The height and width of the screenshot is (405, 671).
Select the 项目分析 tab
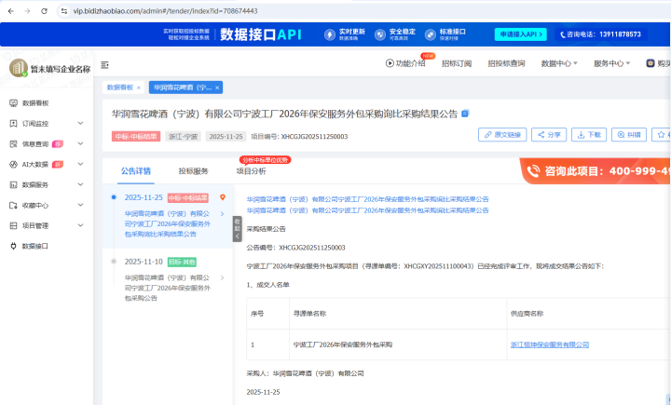coord(252,171)
